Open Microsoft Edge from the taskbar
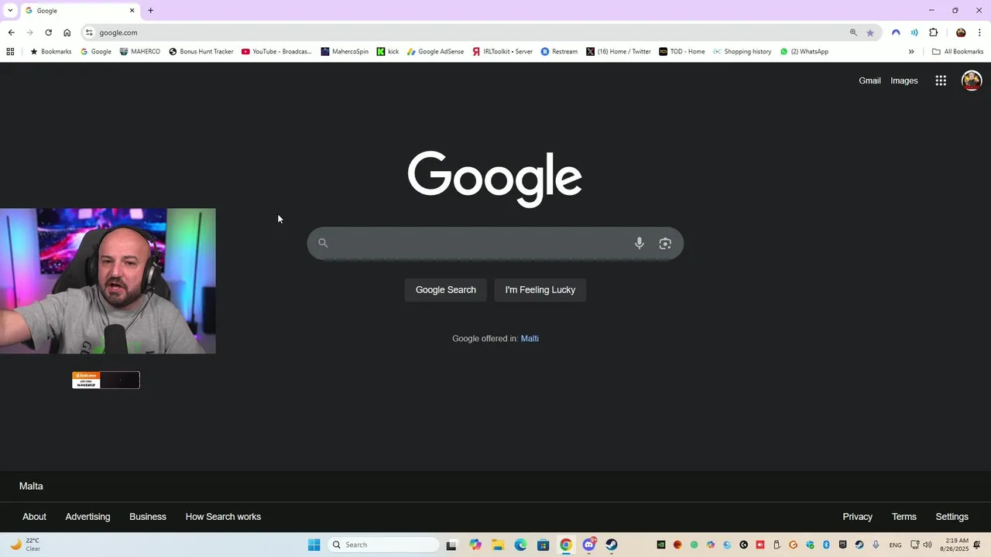This screenshot has width=991, height=557. coord(520,545)
